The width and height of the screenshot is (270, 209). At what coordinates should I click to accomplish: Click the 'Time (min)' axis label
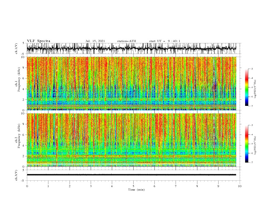pos(136,190)
